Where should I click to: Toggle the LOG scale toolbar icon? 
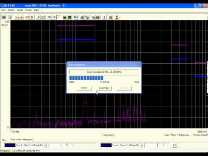point(10,17)
